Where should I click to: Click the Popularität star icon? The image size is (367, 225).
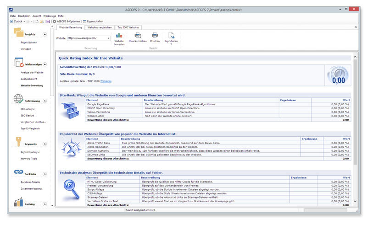(x=72, y=149)
